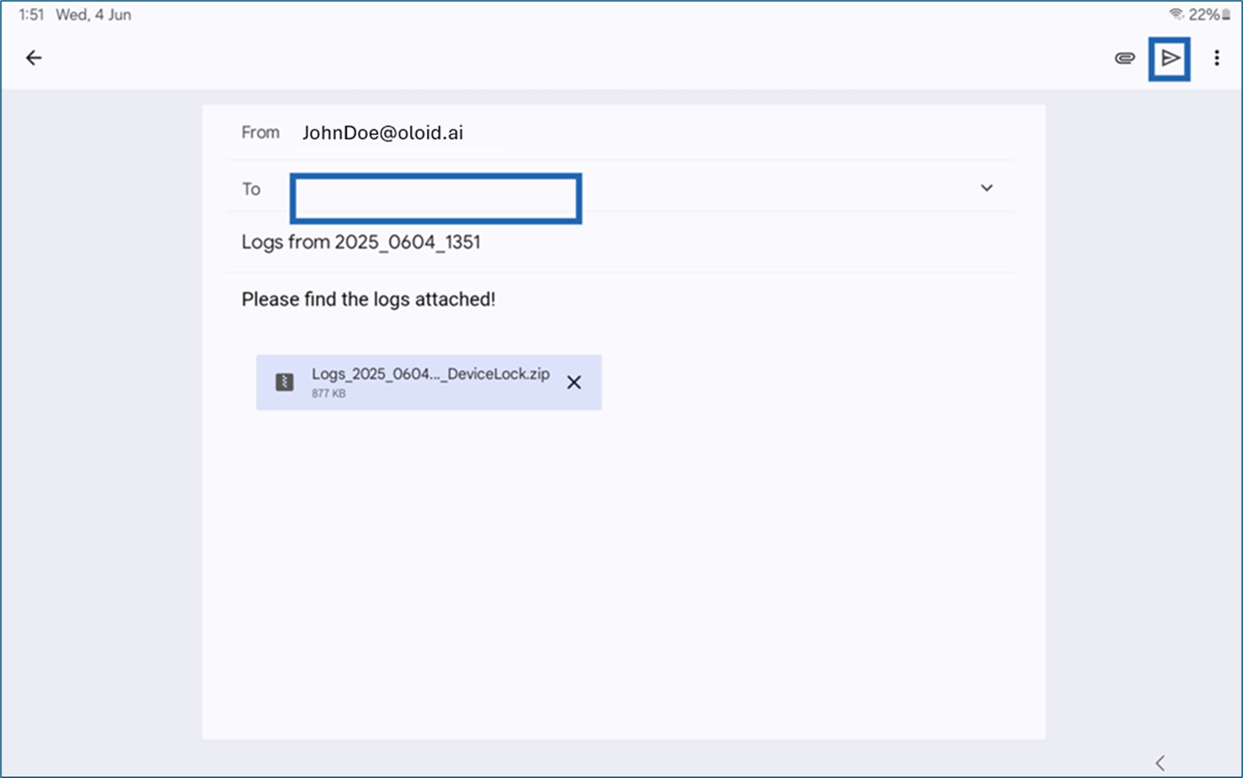Click the To label
This screenshot has height=778, width=1243.
point(251,189)
